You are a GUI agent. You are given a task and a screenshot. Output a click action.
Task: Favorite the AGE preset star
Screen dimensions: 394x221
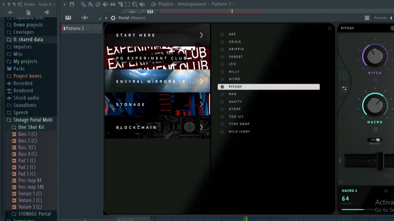point(222,34)
